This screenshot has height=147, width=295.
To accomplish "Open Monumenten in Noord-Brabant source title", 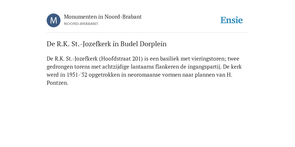I will pyautogui.click(x=103, y=17).
